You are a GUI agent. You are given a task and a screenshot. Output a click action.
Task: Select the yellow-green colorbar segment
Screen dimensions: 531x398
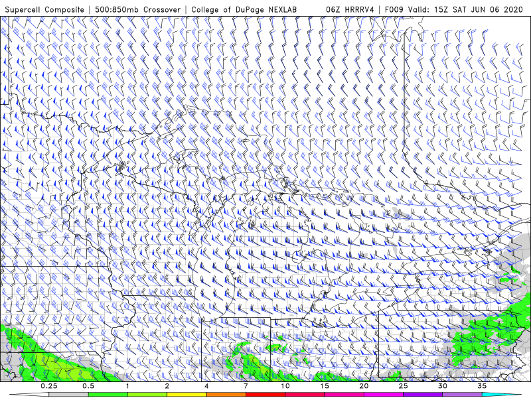[x=147, y=395]
